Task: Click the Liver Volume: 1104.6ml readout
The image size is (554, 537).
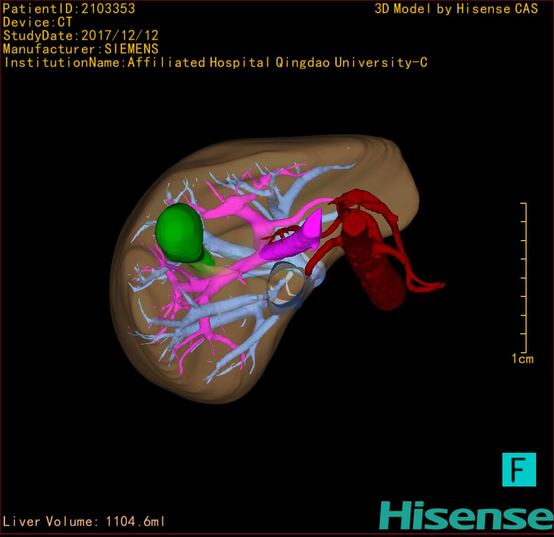Action: coord(84,522)
